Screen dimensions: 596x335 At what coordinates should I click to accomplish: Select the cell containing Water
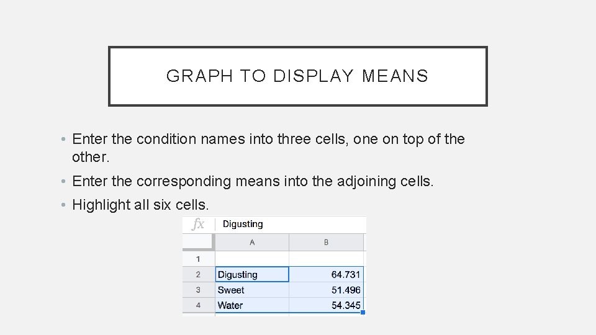tap(251, 305)
